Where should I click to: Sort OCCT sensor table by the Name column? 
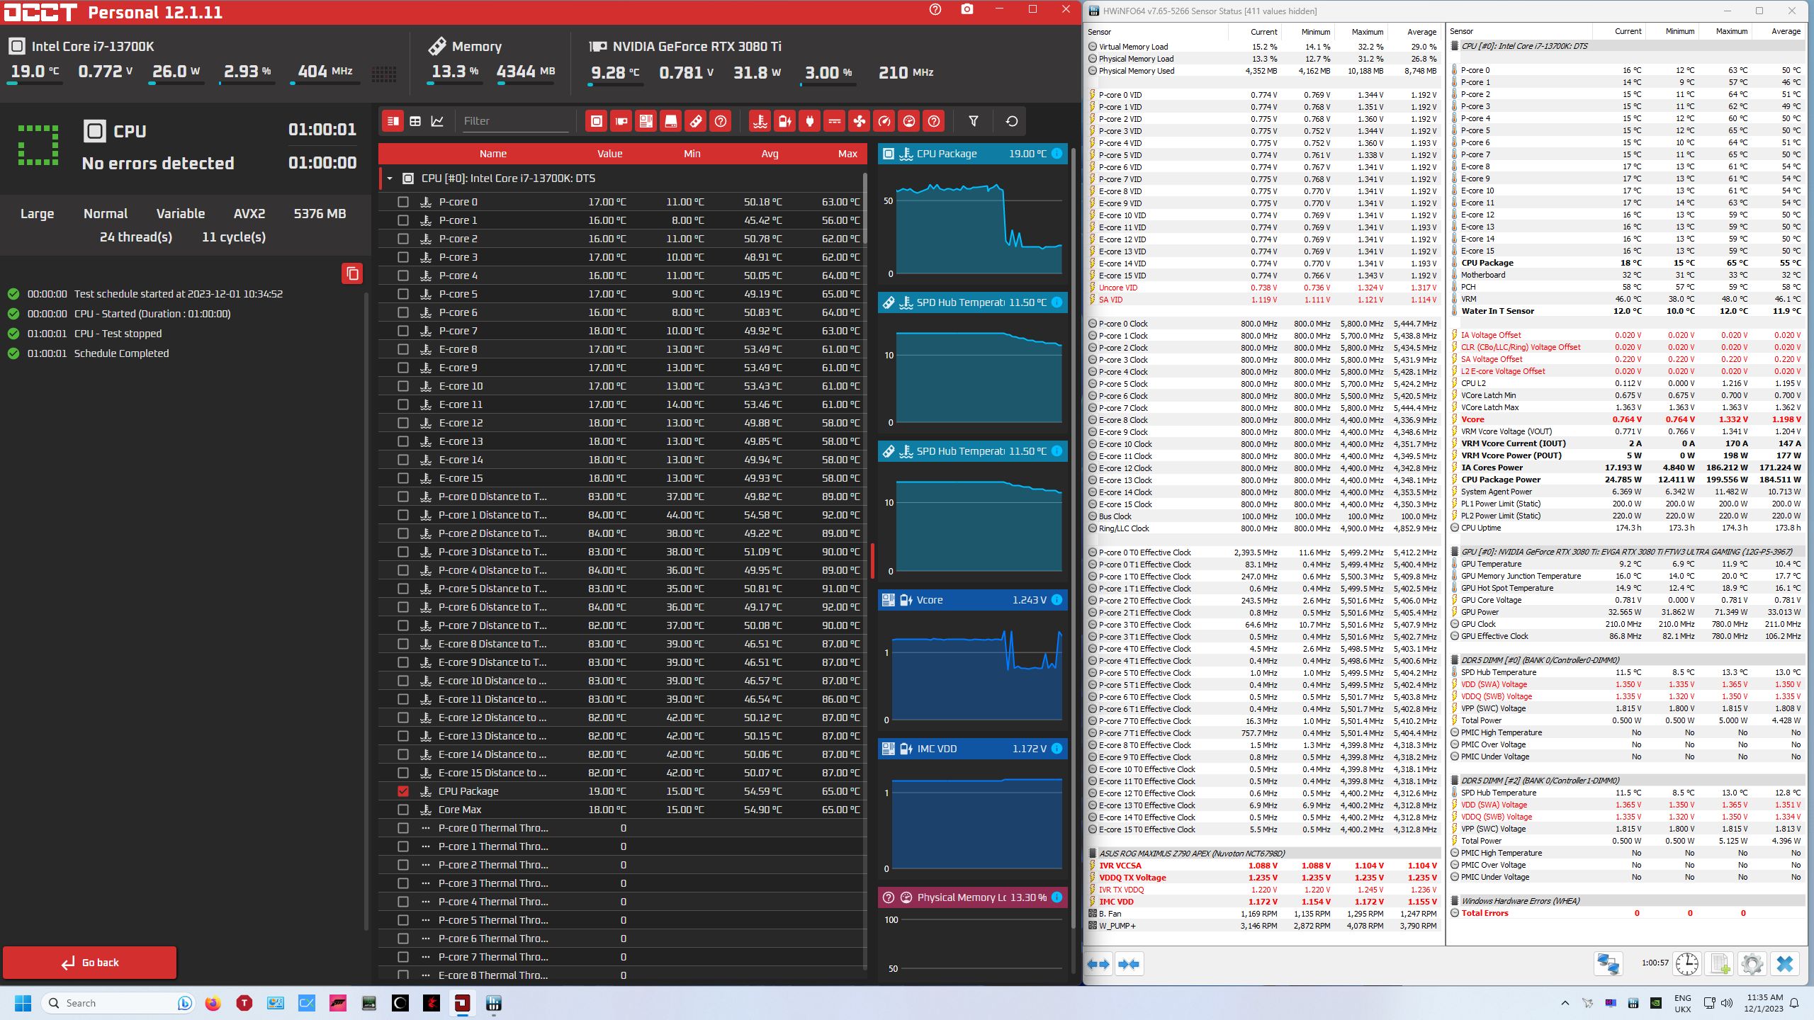coord(493,154)
